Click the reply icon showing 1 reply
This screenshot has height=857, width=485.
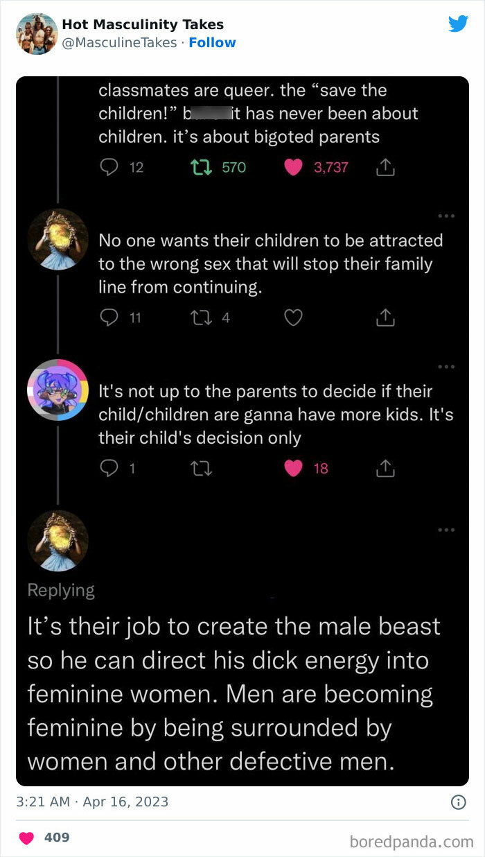tap(107, 467)
